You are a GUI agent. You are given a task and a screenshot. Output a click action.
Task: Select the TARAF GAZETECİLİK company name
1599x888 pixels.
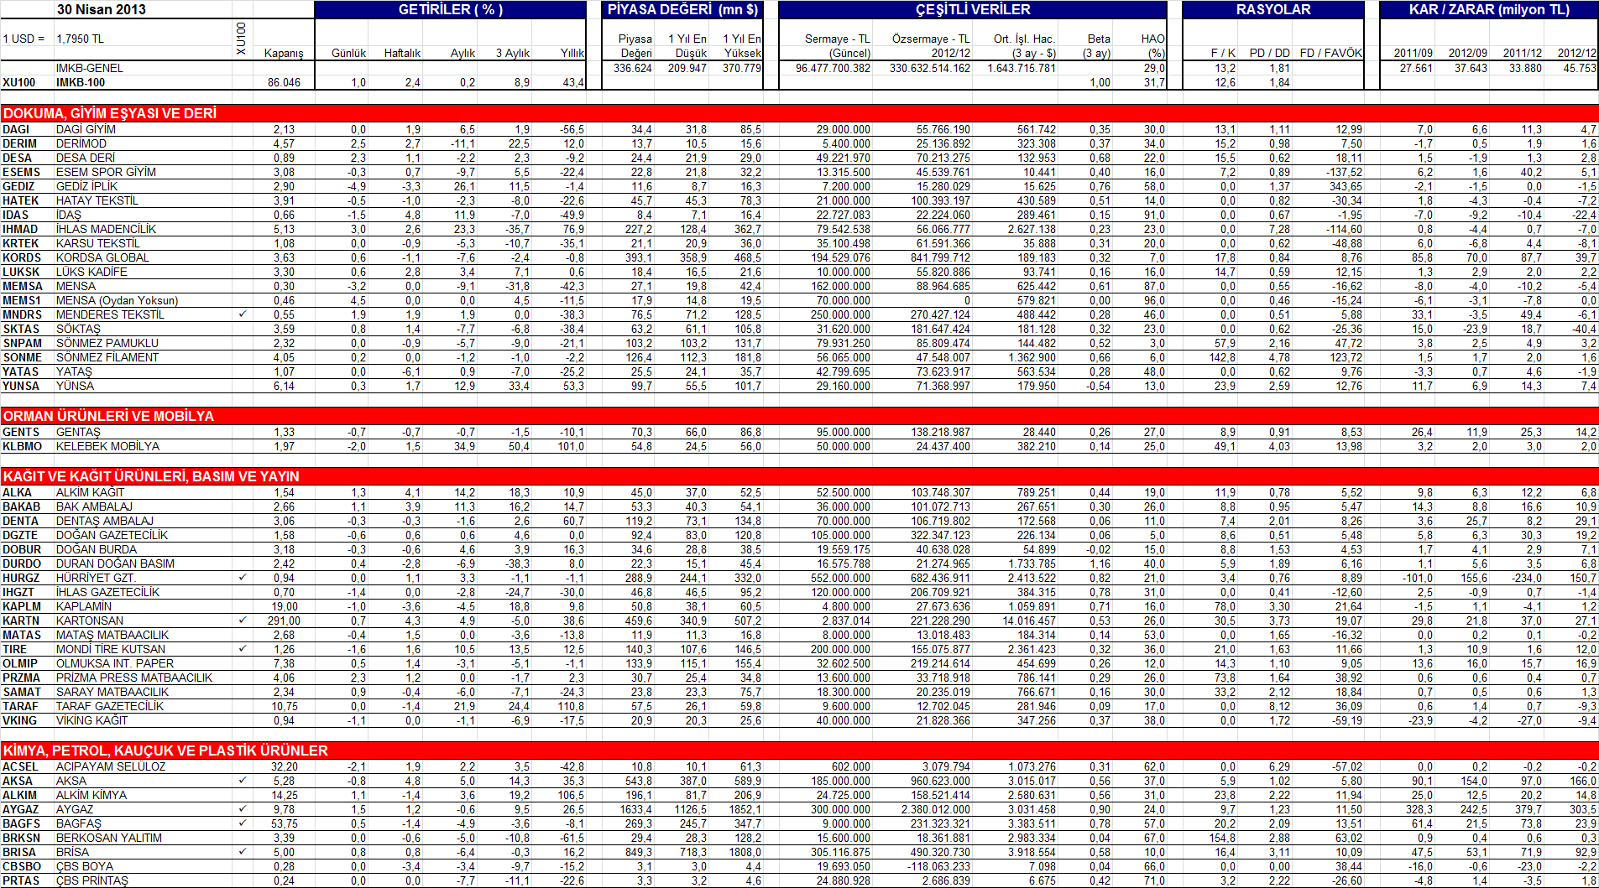(x=110, y=706)
